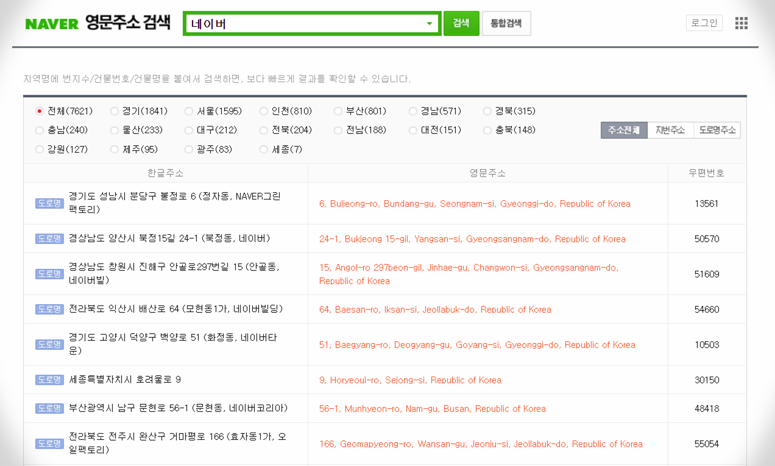Image resolution: width=775 pixels, height=466 pixels.
Task: Select the 제주(95) region filter
Action: coord(115,149)
